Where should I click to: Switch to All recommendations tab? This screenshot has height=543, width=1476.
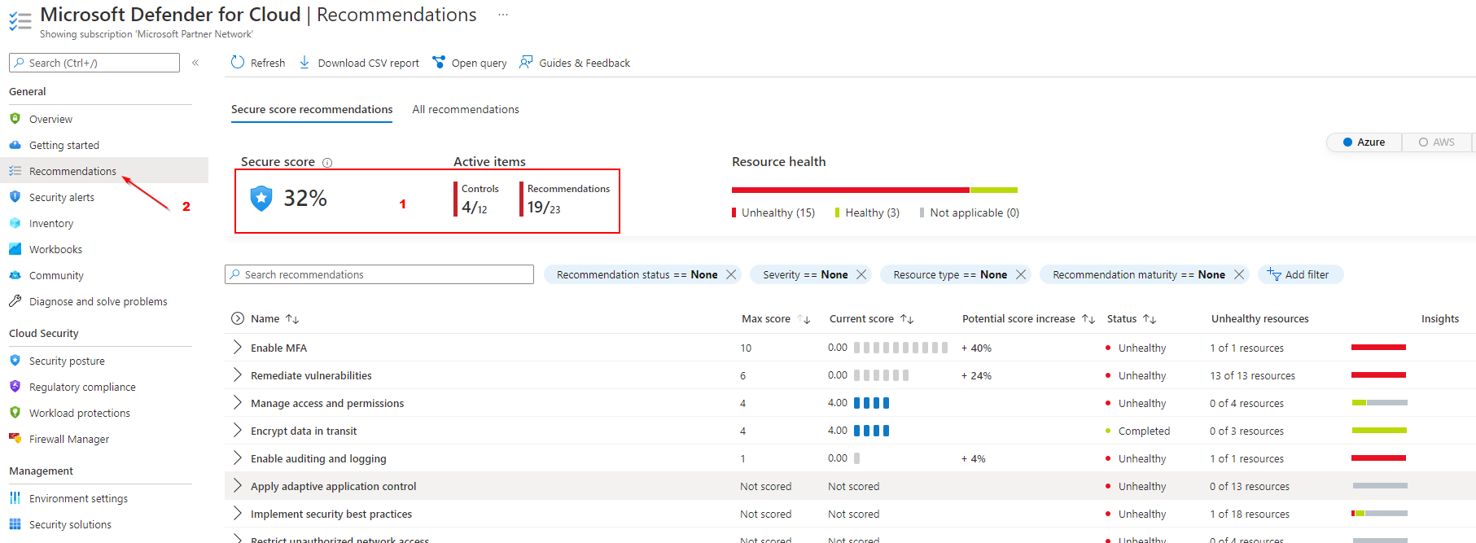pos(466,109)
